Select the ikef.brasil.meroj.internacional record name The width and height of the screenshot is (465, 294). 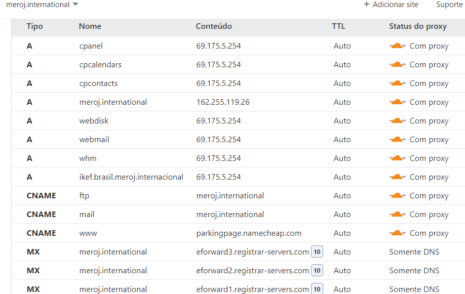tap(131, 177)
